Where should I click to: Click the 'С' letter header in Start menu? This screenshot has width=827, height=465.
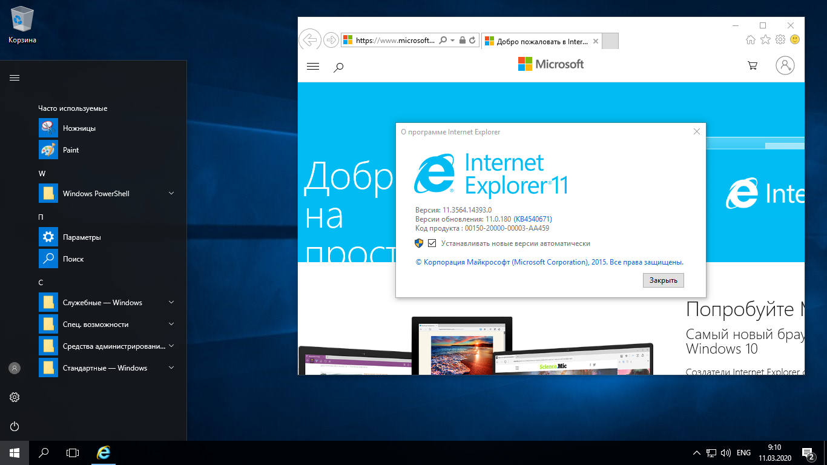[41, 283]
